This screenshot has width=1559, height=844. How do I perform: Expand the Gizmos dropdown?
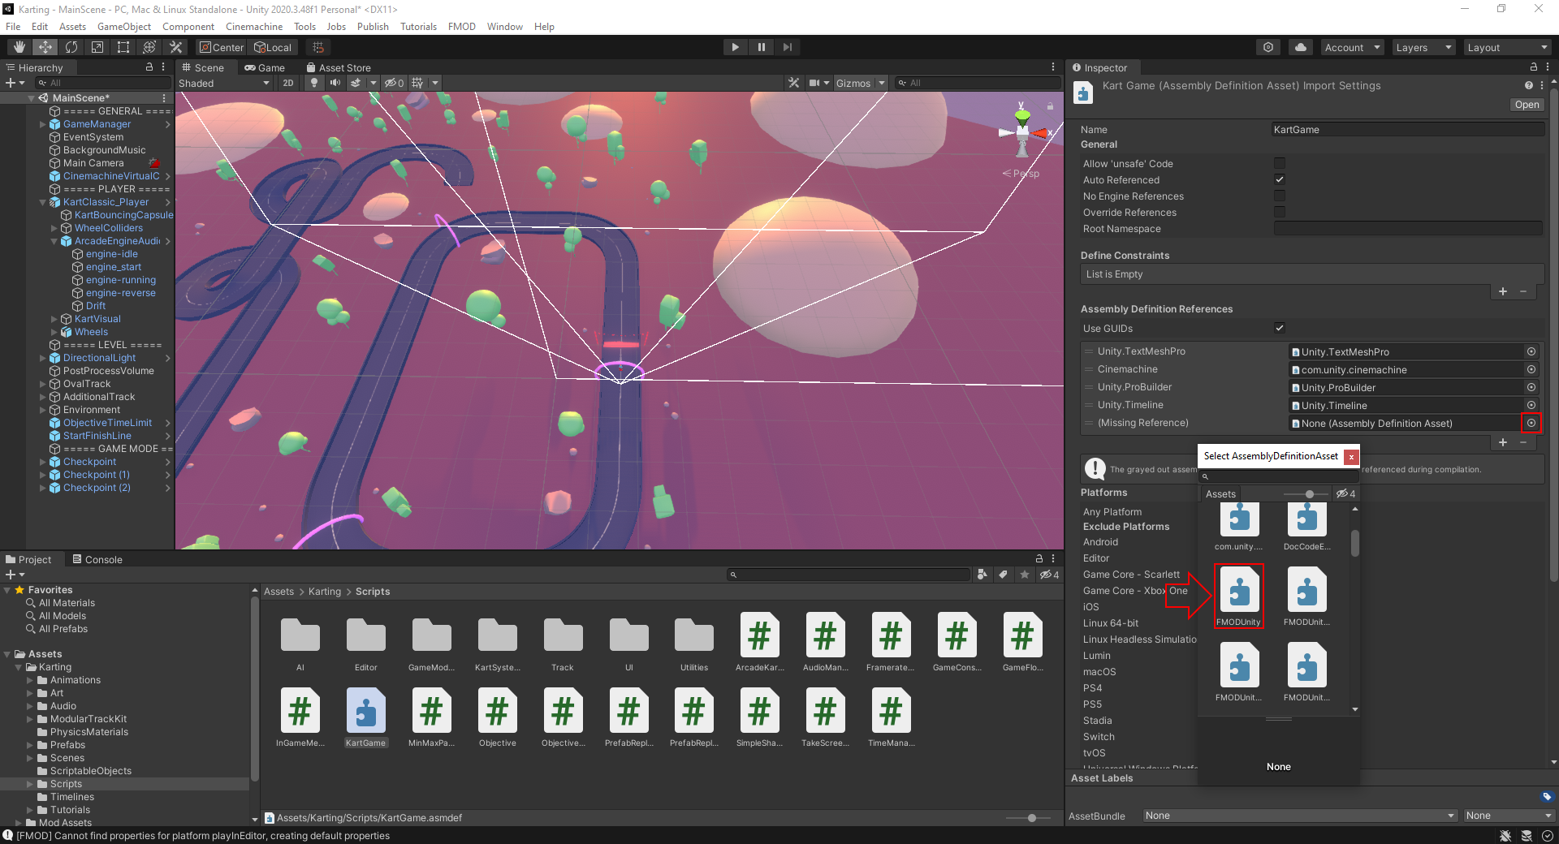[882, 83]
